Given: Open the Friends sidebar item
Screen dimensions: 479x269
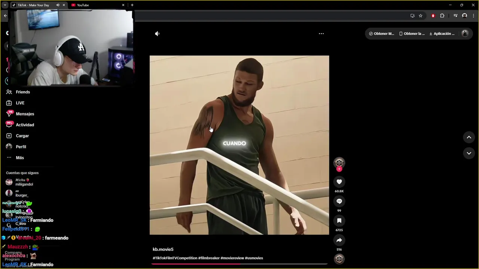Looking at the screenshot, I should point(23,92).
